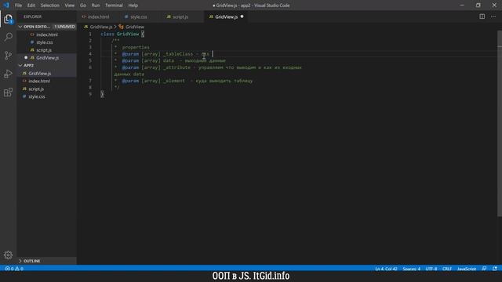Open the Selection menu
Viewport: 502px width, 282px height.
point(49,5)
